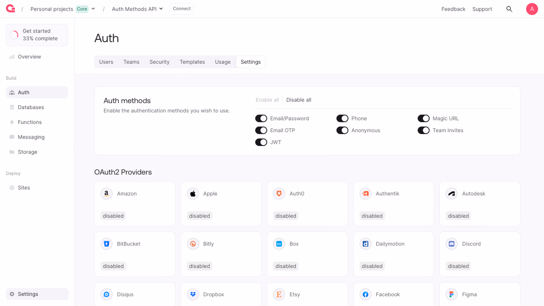
Task: Switch off Team Invites
Action: click(423, 130)
